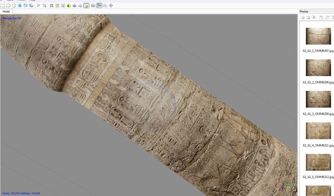This screenshot has width=334, height=196.
Task: Click filename 62_A1_5_OMM6212.jpg
Action: click(x=318, y=177)
